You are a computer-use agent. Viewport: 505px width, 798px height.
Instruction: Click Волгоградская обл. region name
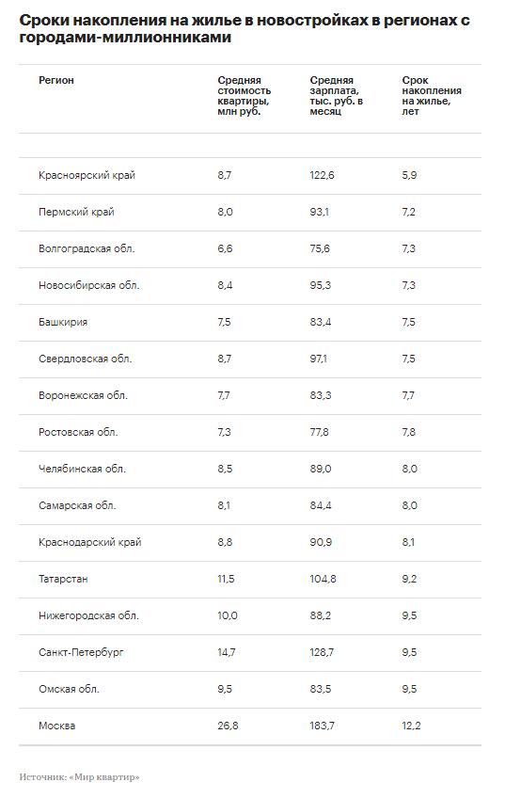[x=87, y=248]
